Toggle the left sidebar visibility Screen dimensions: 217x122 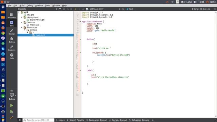tap(20, 120)
